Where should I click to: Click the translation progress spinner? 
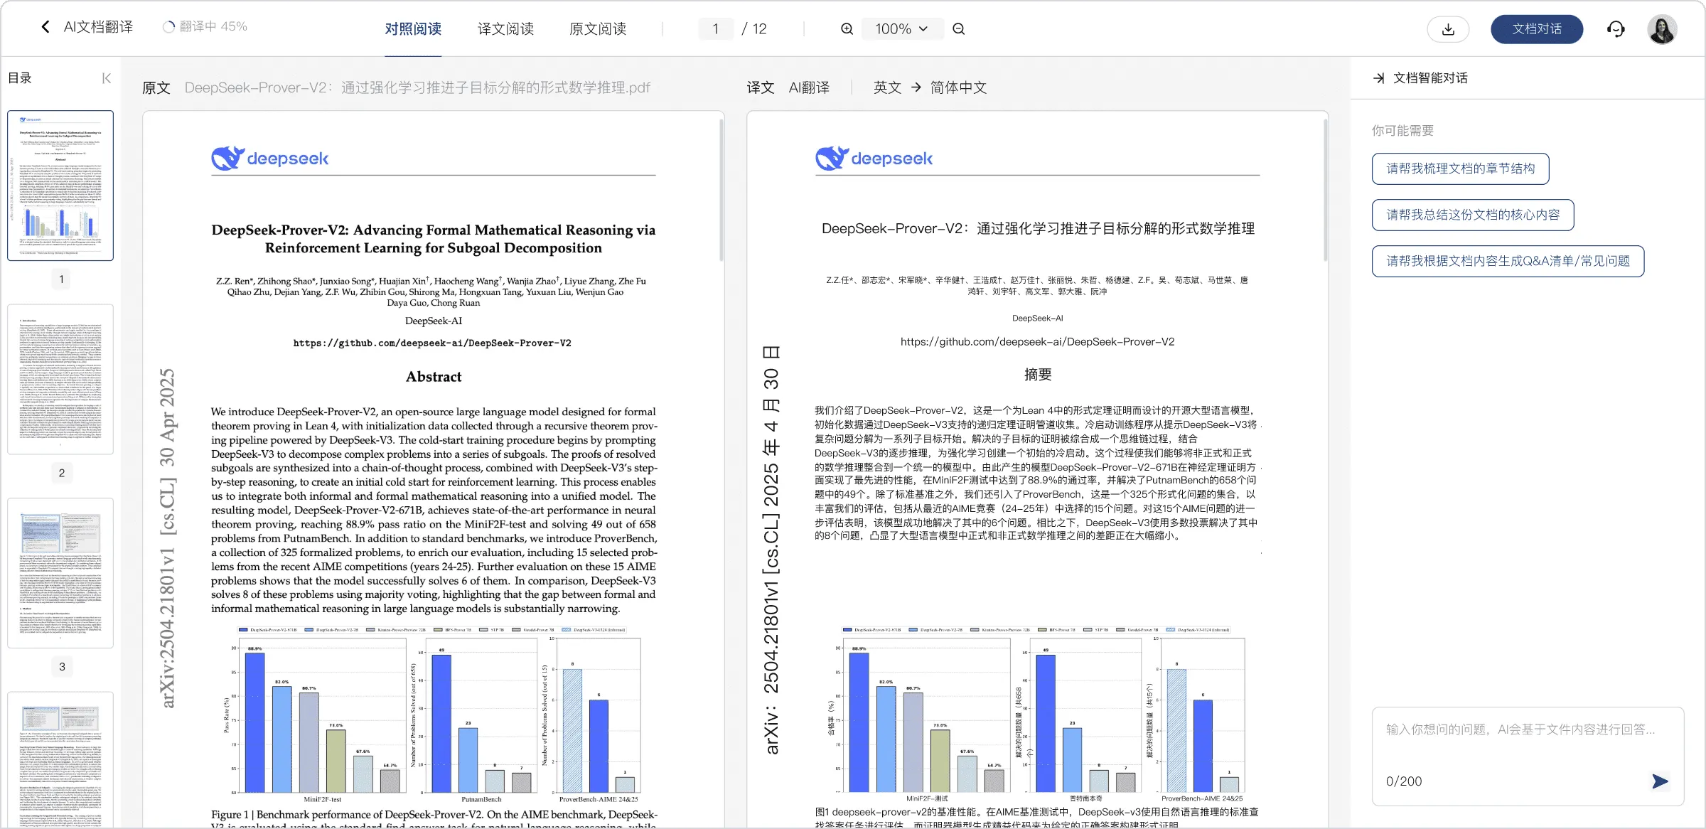coord(168,27)
